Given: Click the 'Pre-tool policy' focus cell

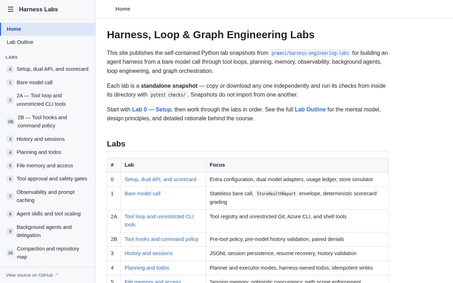Looking at the screenshot, I should pyautogui.click(x=297, y=239).
